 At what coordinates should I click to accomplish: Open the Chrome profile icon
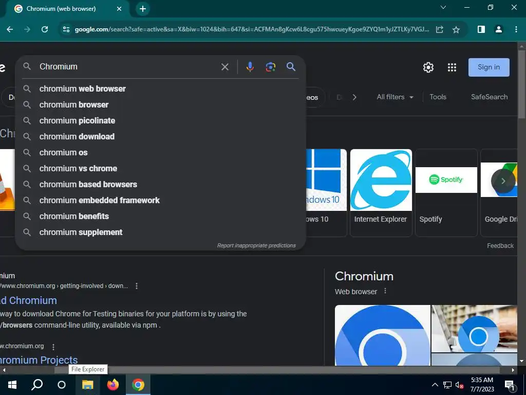pos(499,29)
